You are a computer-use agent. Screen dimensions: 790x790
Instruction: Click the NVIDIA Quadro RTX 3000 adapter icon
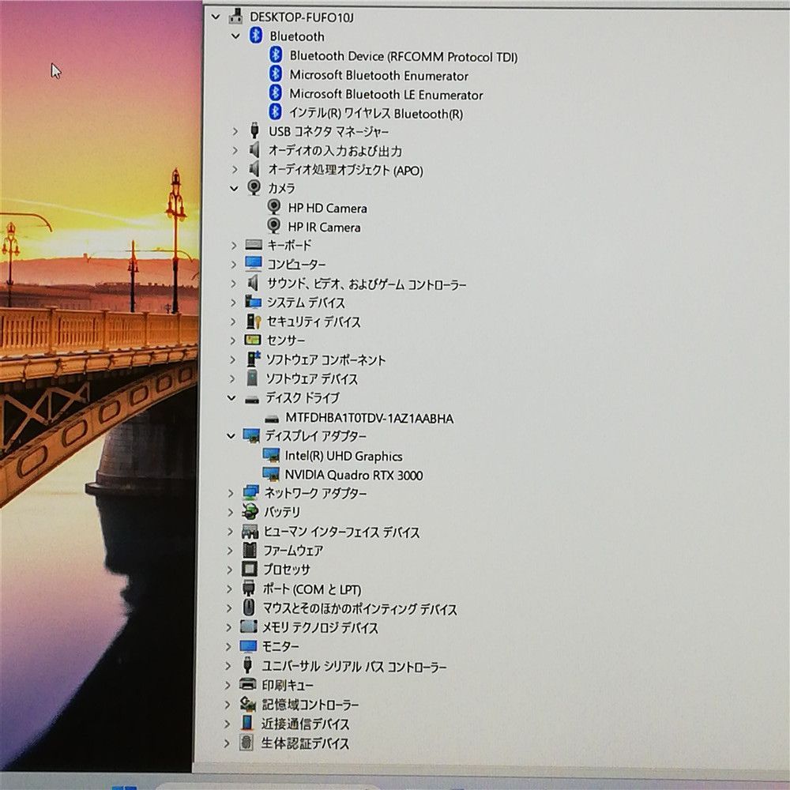pyautogui.click(x=271, y=475)
